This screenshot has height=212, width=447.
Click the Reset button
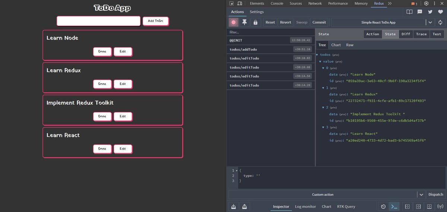click(x=270, y=22)
